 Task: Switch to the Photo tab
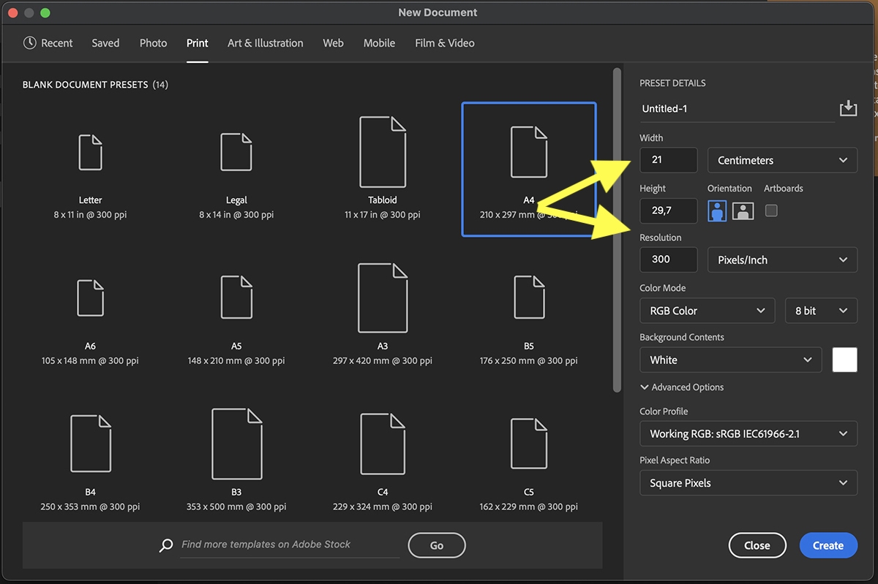154,43
